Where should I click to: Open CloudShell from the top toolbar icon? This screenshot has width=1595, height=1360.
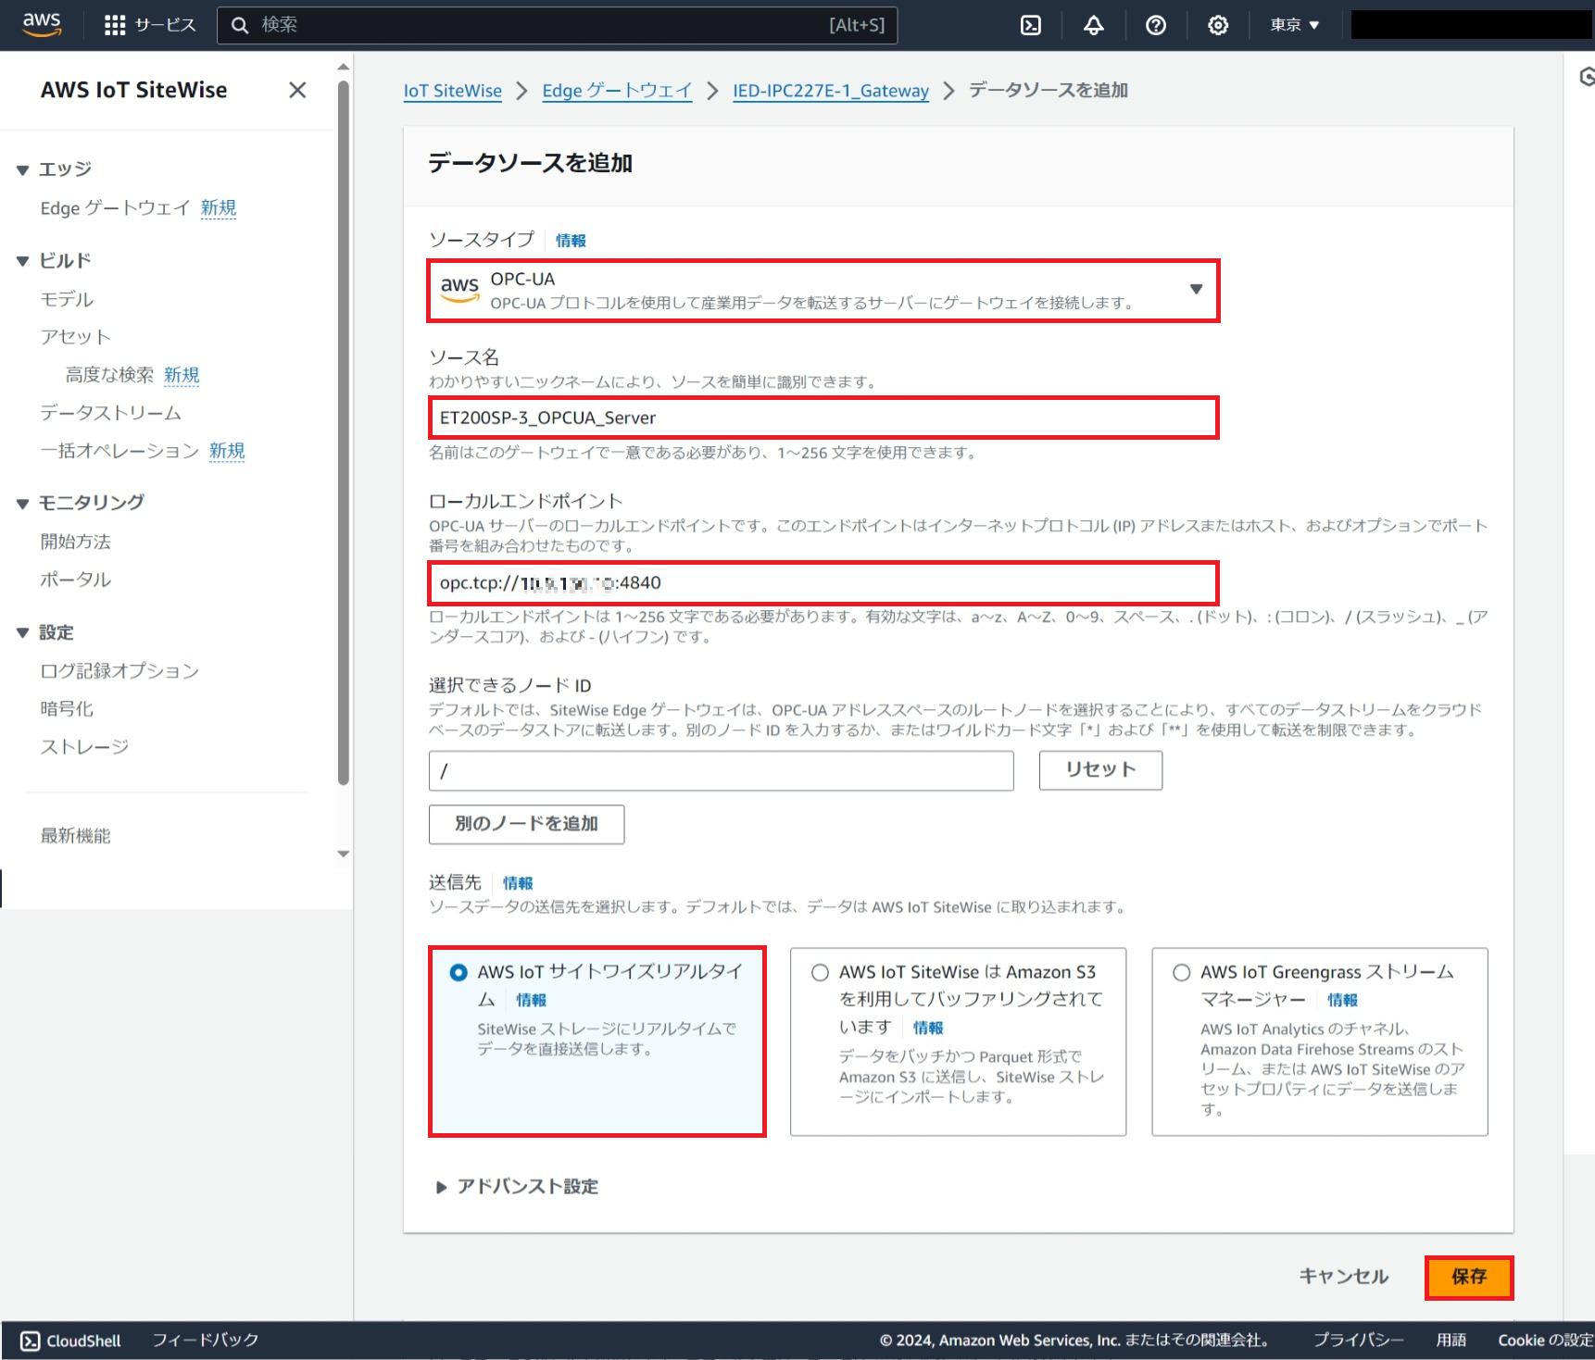coord(1030,25)
